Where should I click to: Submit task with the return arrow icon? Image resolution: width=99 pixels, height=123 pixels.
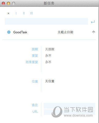click(x=93, y=22)
